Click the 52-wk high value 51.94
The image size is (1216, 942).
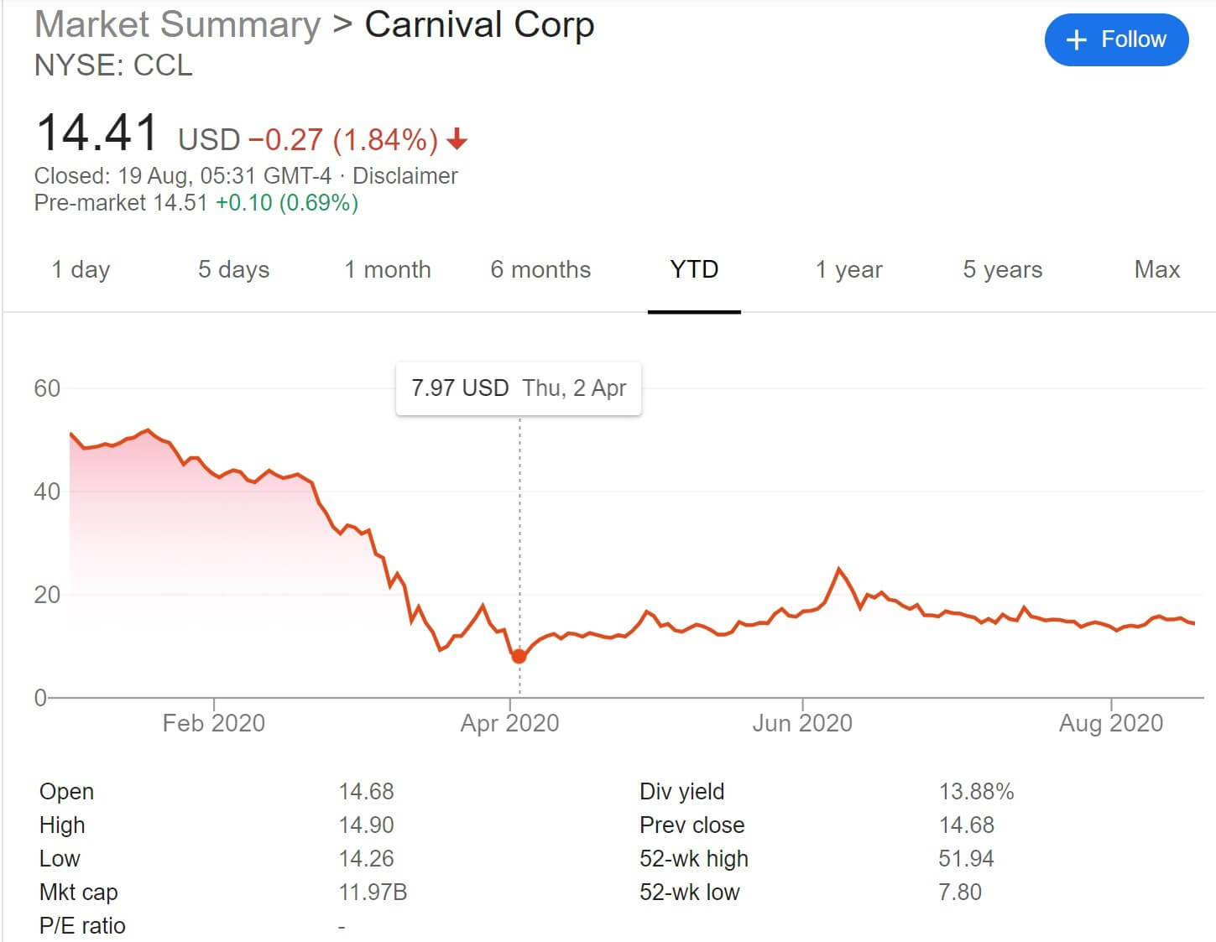pos(966,858)
